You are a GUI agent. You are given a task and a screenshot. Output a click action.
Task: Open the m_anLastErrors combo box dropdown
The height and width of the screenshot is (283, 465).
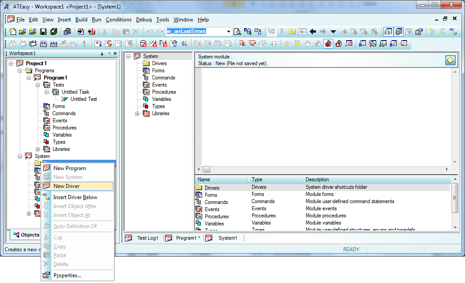(228, 31)
